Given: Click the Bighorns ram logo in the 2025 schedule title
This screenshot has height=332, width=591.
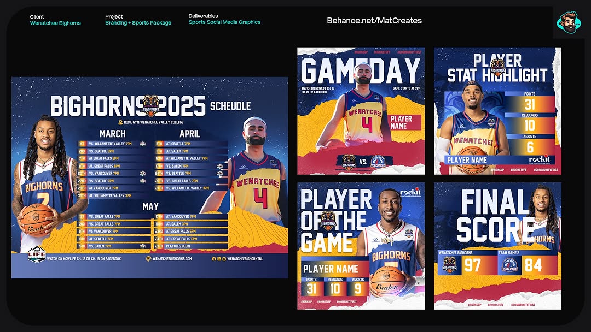Looking at the screenshot, I should [150, 106].
